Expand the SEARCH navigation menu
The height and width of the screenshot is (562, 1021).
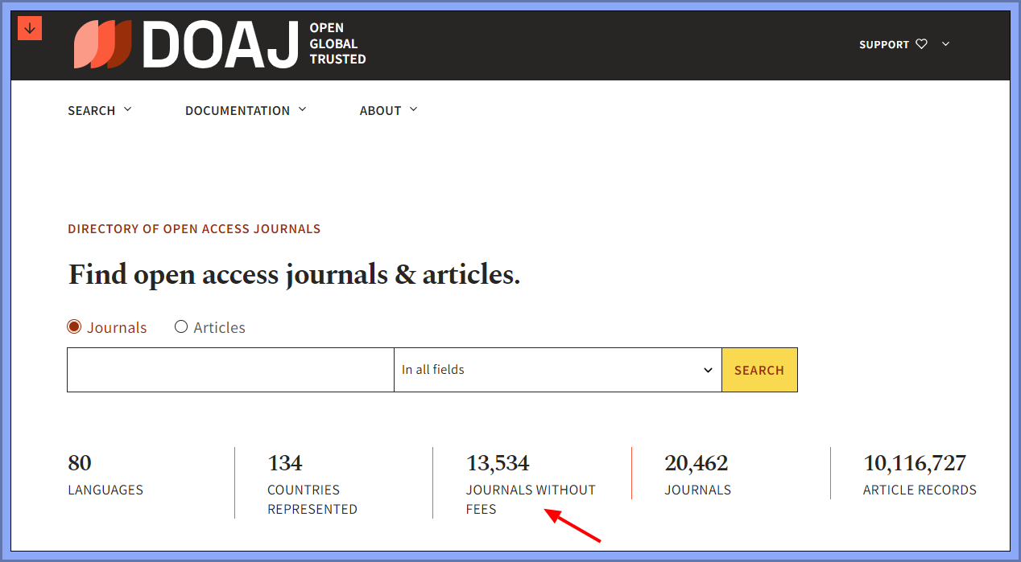tap(129, 109)
